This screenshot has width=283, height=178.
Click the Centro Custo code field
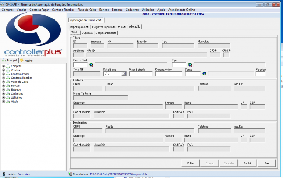tap(80, 64)
